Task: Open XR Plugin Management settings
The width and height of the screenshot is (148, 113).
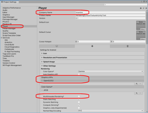Action: point(12,65)
